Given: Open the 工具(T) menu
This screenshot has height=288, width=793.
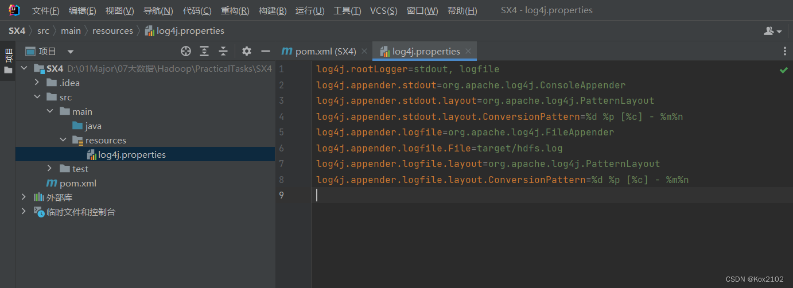Looking at the screenshot, I should click(x=347, y=11).
